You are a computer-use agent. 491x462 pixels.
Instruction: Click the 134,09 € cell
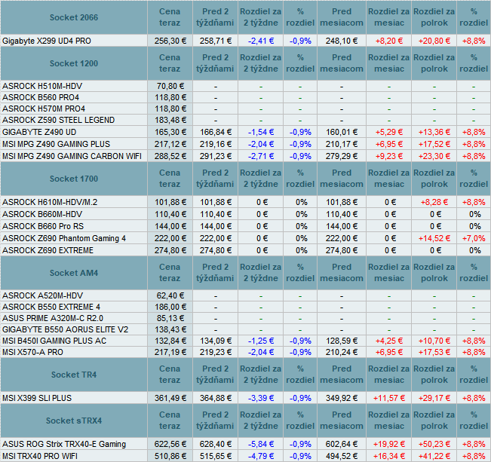[x=216, y=341]
